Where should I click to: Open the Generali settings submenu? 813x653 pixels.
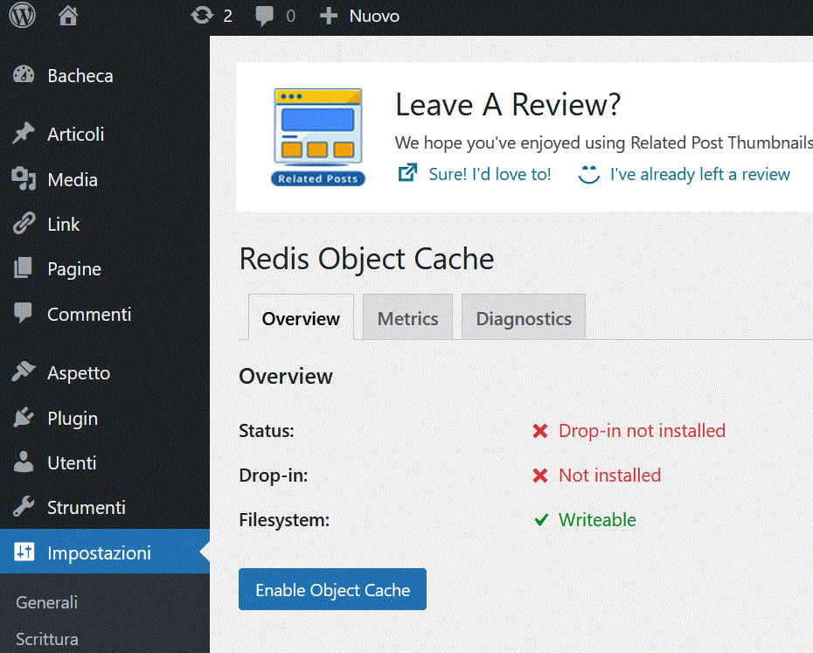tap(46, 602)
